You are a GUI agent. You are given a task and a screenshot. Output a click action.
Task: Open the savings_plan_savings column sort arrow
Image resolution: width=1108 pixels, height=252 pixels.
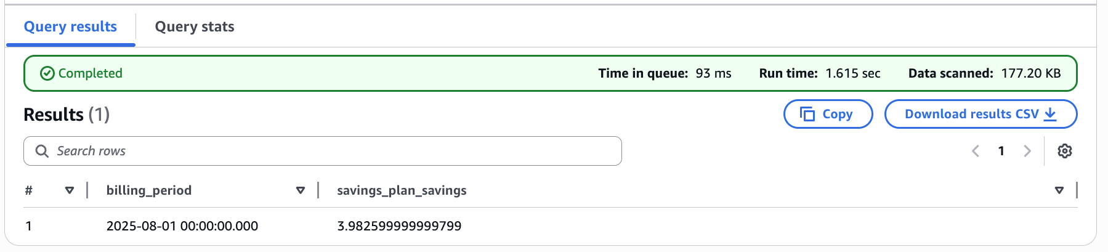point(1059,190)
